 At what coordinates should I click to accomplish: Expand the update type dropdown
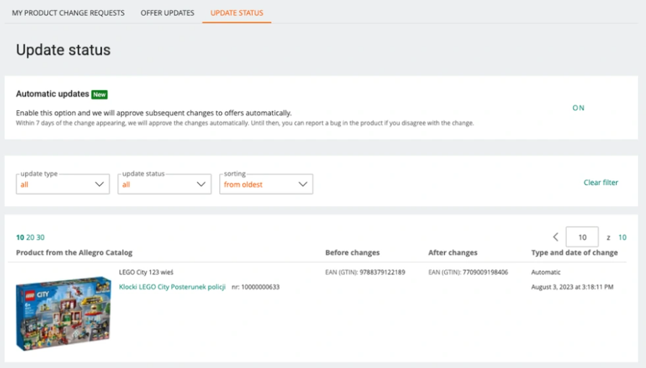(62, 184)
